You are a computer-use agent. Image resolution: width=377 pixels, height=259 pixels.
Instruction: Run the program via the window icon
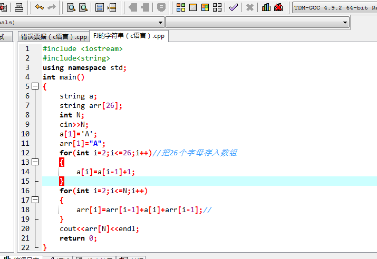(193, 7)
